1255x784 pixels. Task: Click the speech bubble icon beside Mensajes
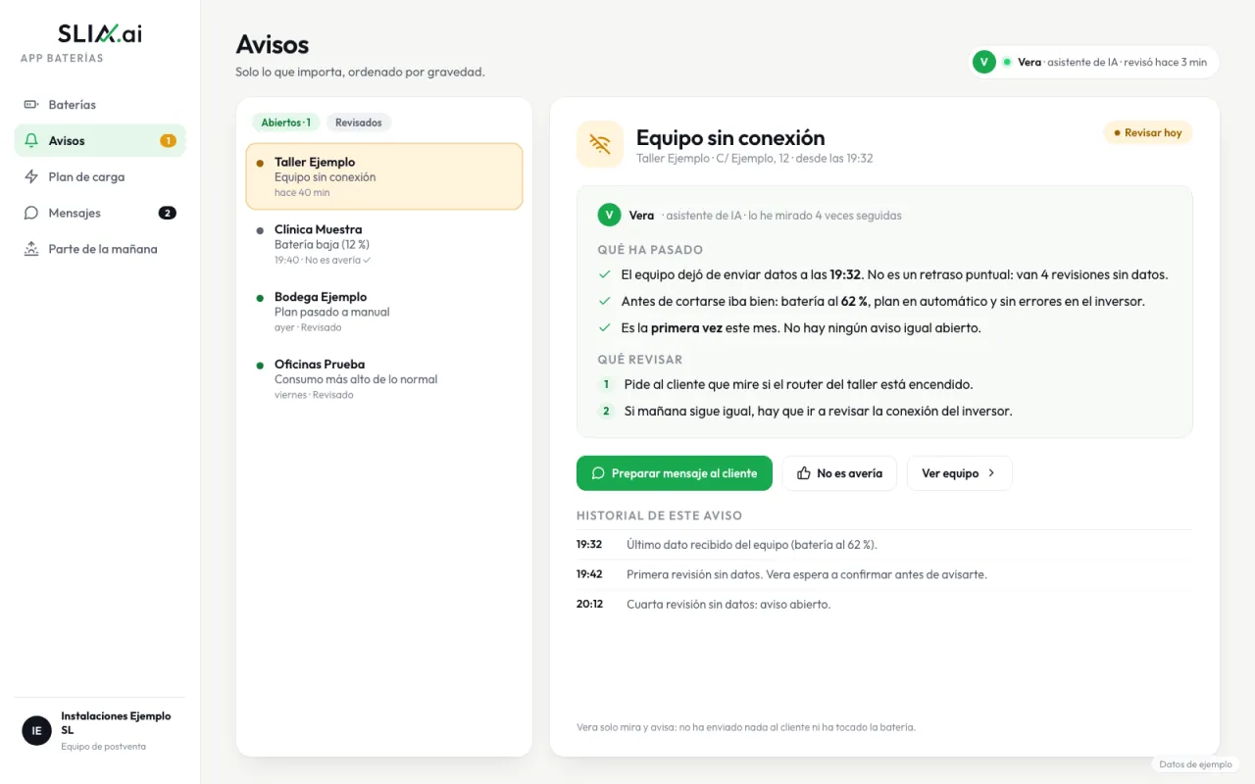(x=31, y=213)
